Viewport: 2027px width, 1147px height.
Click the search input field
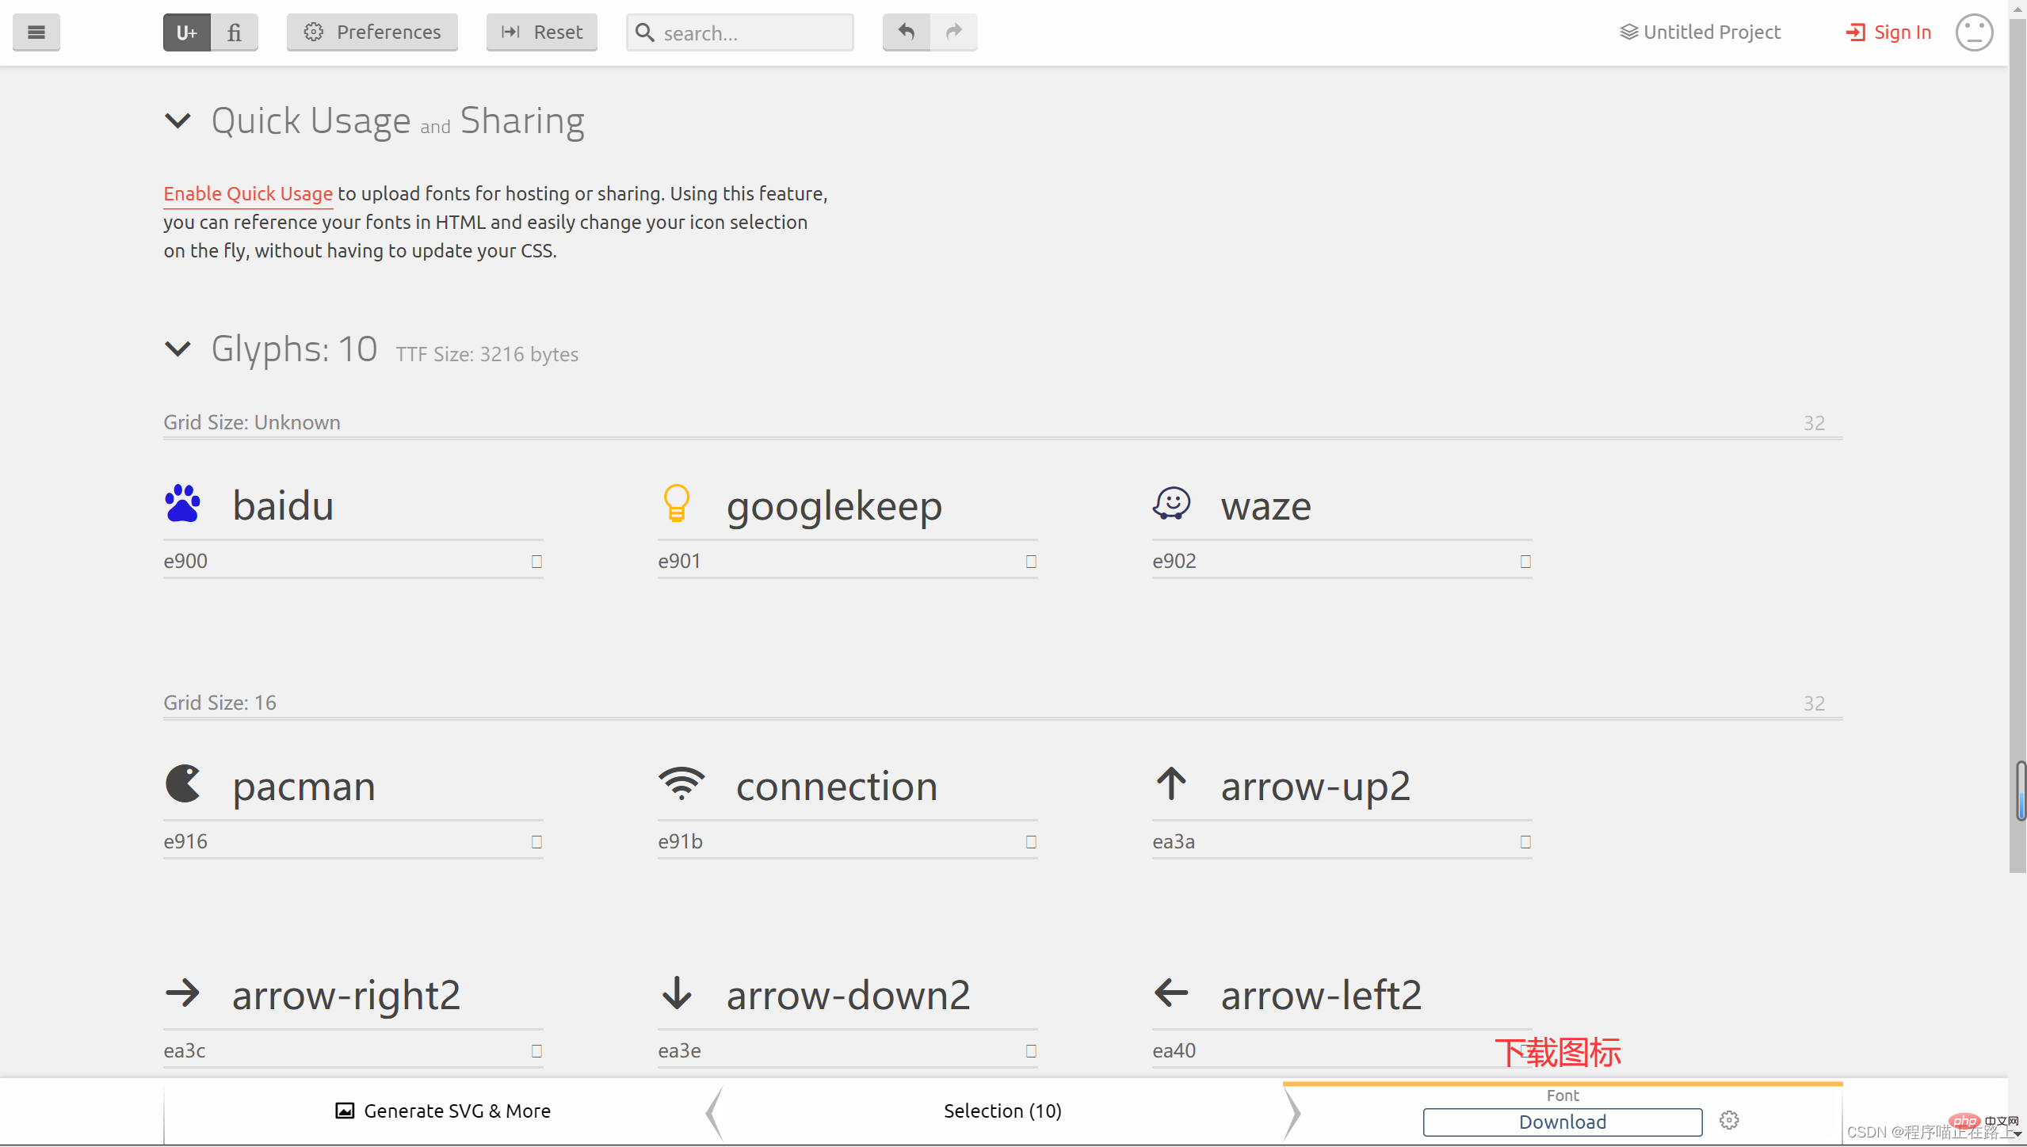click(739, 32)
